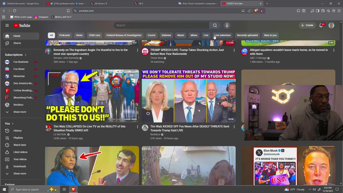Expand the You section chevron

point(13,124)
